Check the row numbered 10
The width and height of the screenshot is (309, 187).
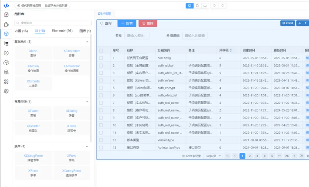tap(101, 125)
